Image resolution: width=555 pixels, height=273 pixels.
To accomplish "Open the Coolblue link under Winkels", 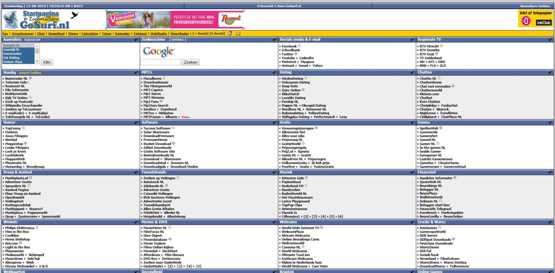I will 12,235.
